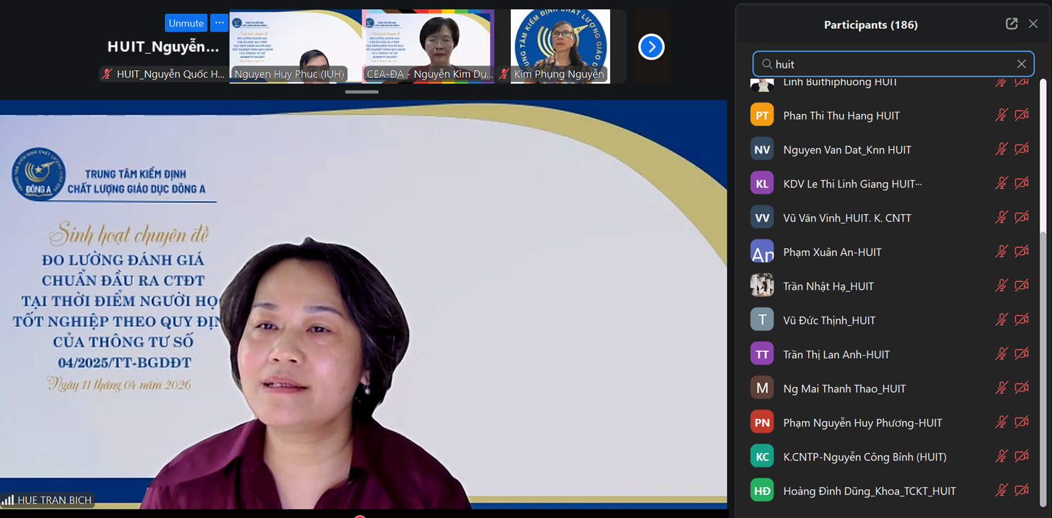Click the video-off icon for Hoàng Đình Dũng_Khoa_TCKT_HUIT
This screenshot has height=518, width=1052.
1022,490
